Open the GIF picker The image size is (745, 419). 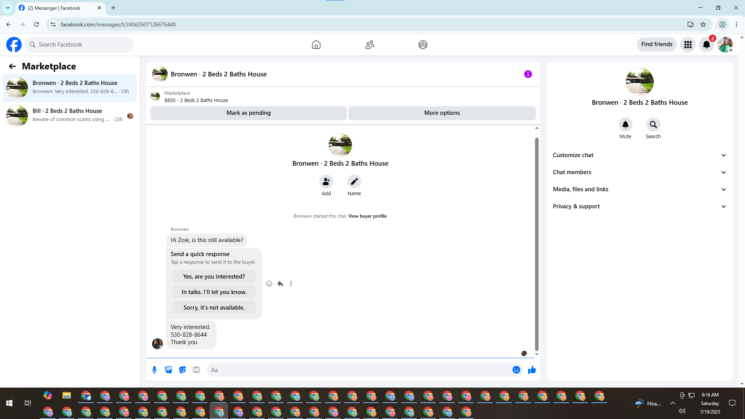(196, 370)
